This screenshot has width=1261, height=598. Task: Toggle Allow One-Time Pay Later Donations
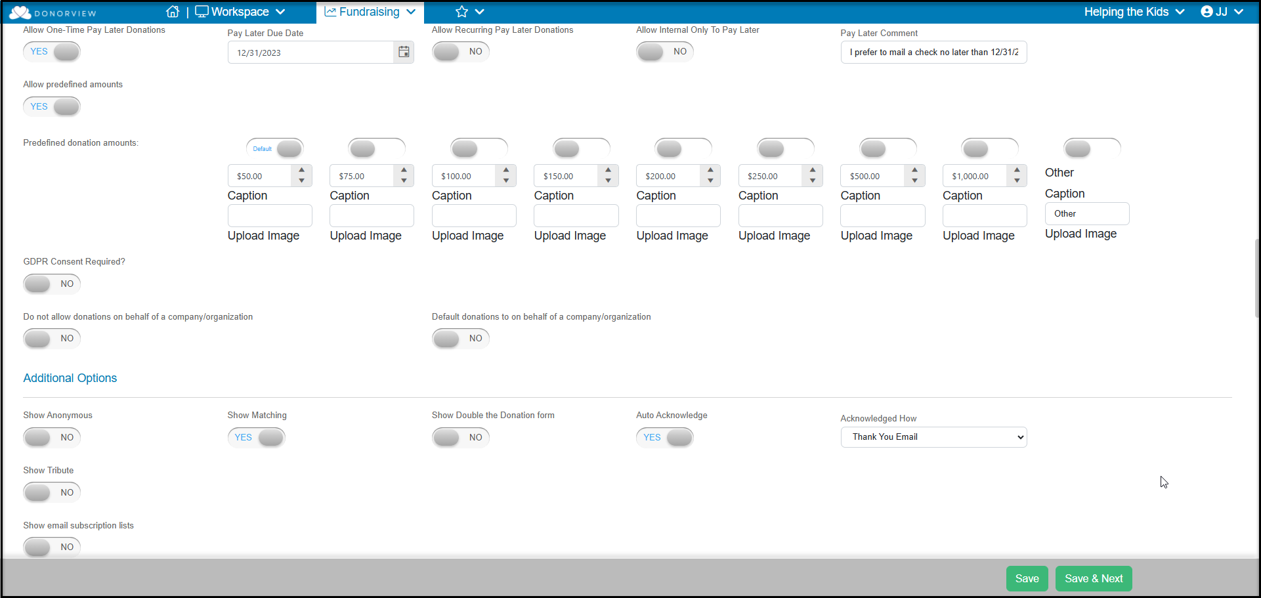[52, 51]
